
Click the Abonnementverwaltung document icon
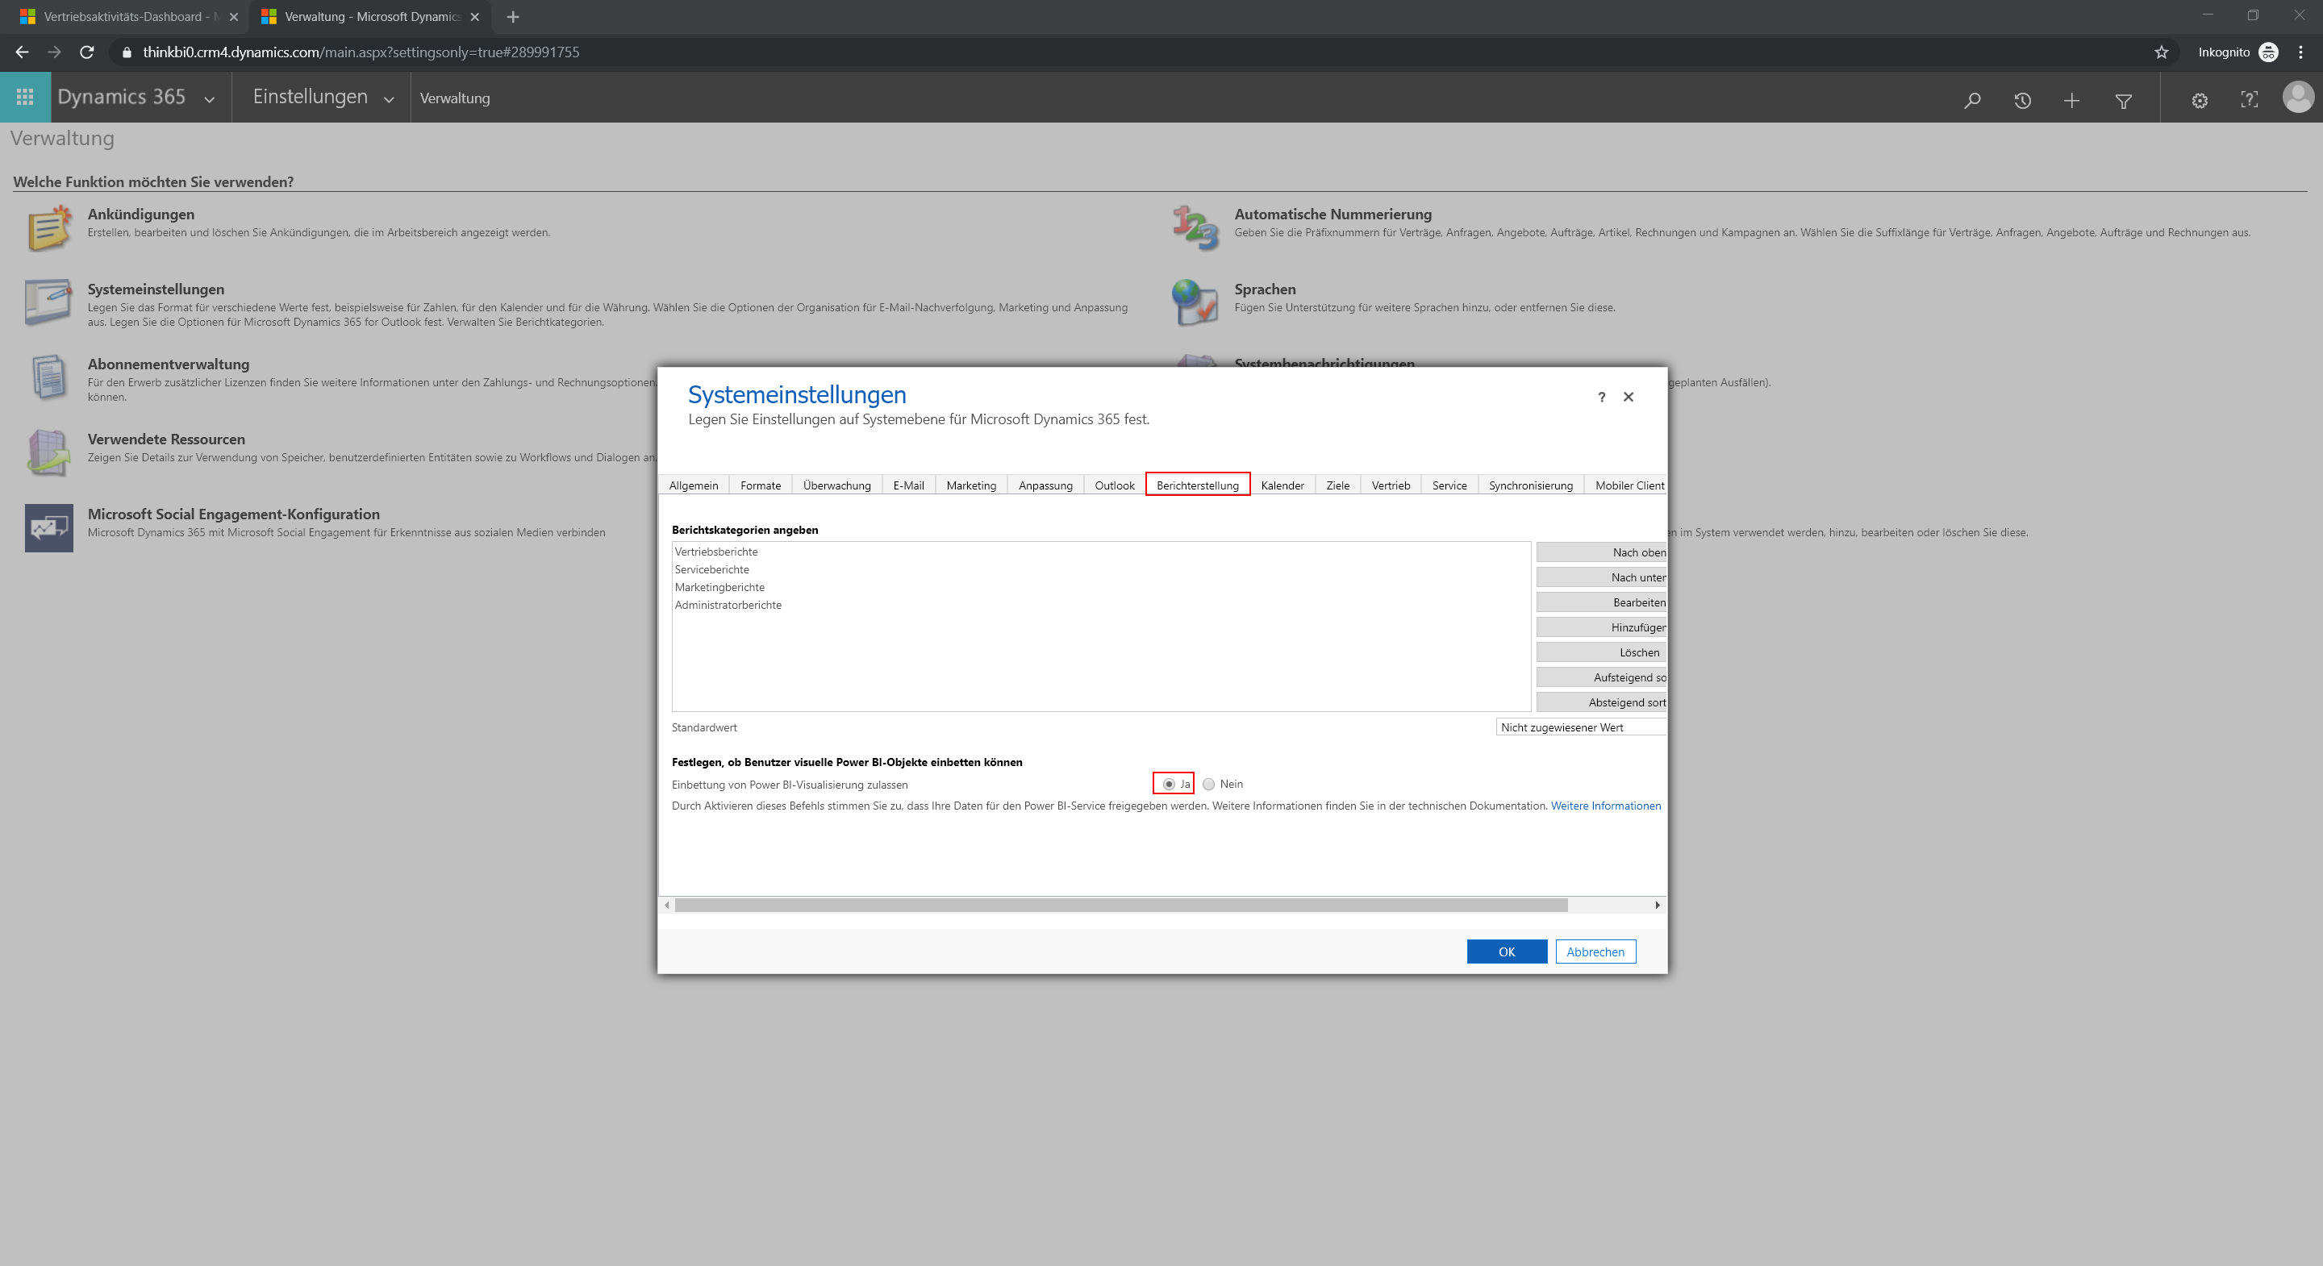click(48, 377)
